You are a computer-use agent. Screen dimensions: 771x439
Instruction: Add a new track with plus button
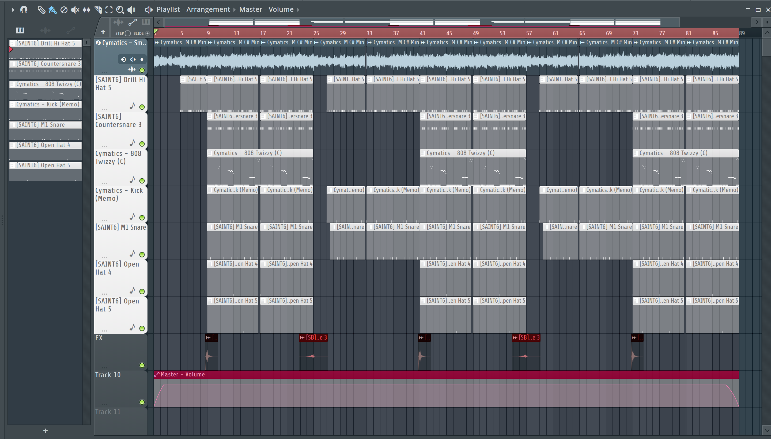point(103,32)
